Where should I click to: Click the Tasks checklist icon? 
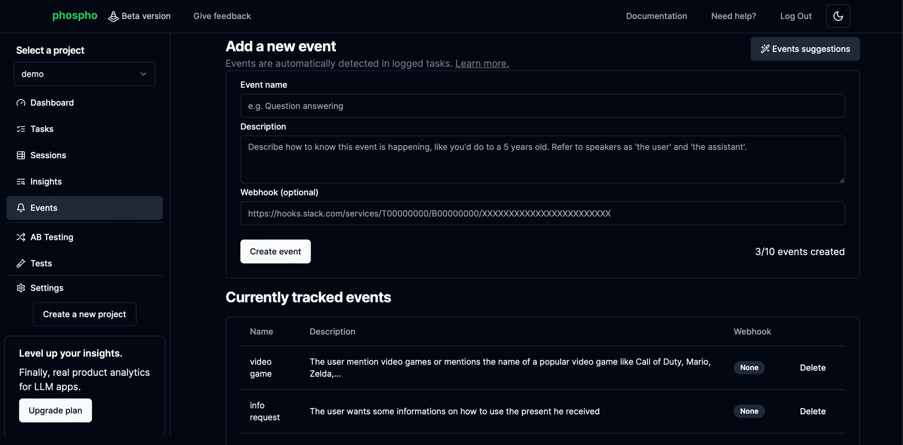point(21,129)
